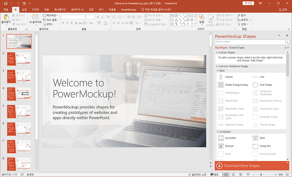
Task: Select the Group Box shape
Action: pos(262,146)
